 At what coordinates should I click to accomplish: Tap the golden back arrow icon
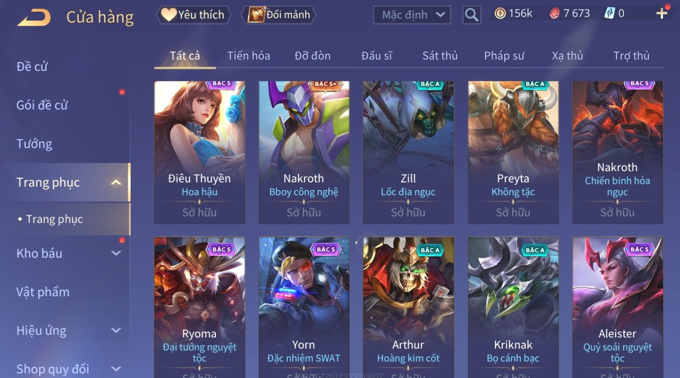click(x=34, y=17)
